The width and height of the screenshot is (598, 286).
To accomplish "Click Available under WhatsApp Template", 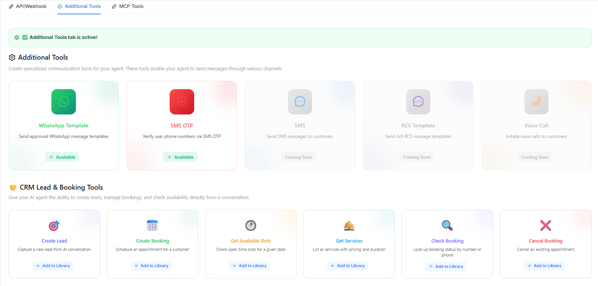I will 62,157.
